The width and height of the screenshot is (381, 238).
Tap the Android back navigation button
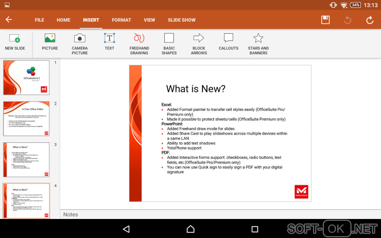click(126, 229)
